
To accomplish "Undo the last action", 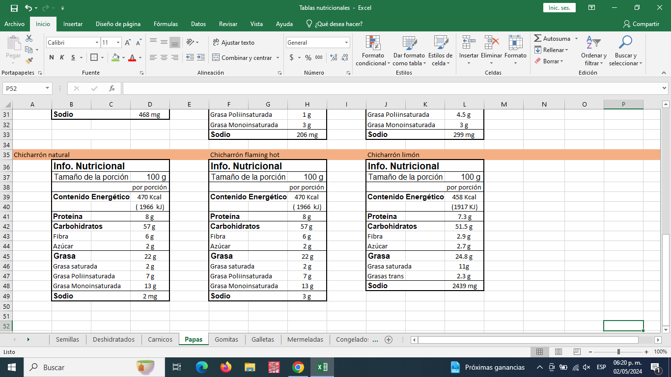I will pyautogui.click(x=28, y=8).
